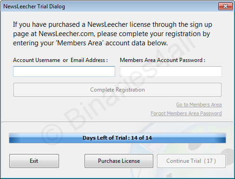Click the NewsLeecher Trial Dialog title bar
Viewport: 235px width, 179px height.
tap(108, 6)
